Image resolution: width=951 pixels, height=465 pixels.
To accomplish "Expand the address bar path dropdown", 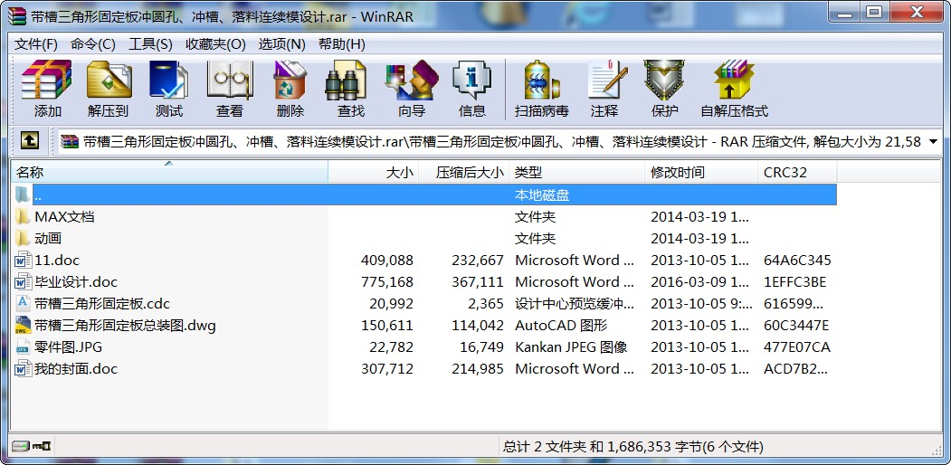I will coord(933,141).
